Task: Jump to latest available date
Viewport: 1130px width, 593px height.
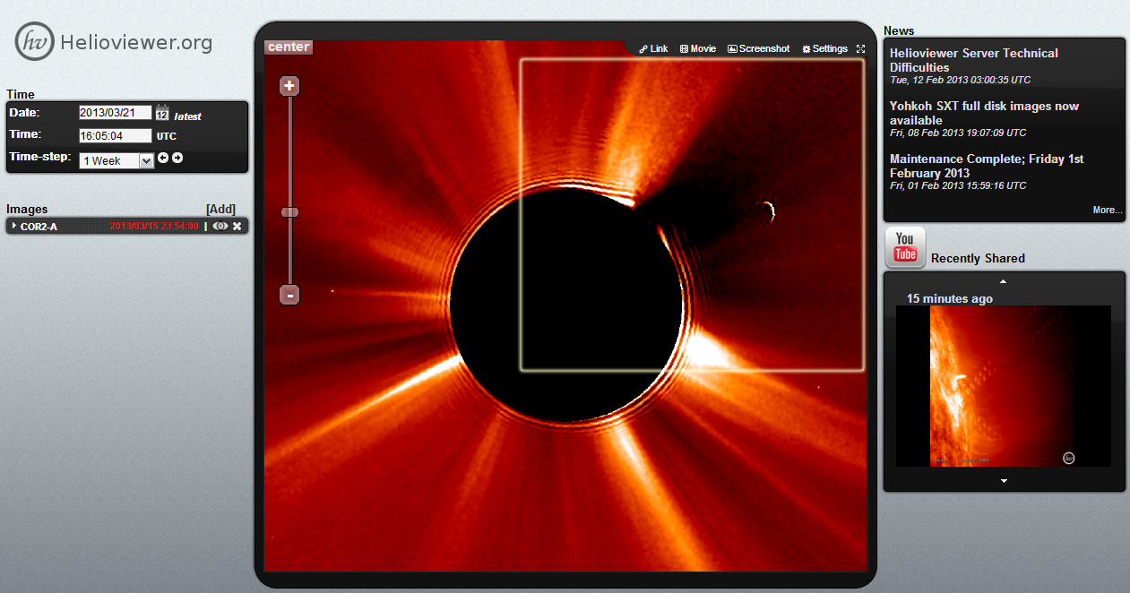Action: click(187, 116)
